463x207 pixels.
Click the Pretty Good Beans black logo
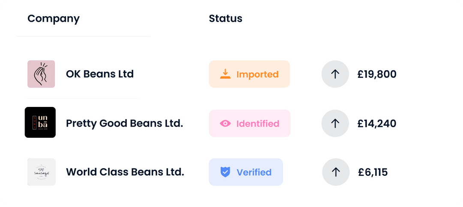tap(40, 122)
